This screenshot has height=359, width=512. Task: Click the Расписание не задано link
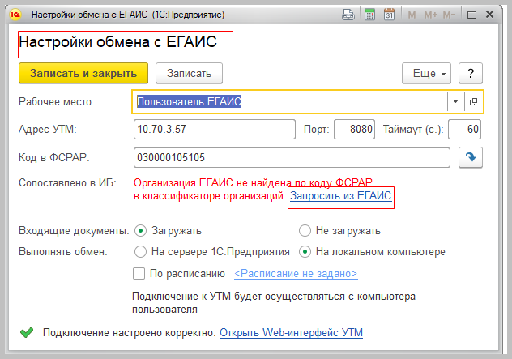click(296, 274)
